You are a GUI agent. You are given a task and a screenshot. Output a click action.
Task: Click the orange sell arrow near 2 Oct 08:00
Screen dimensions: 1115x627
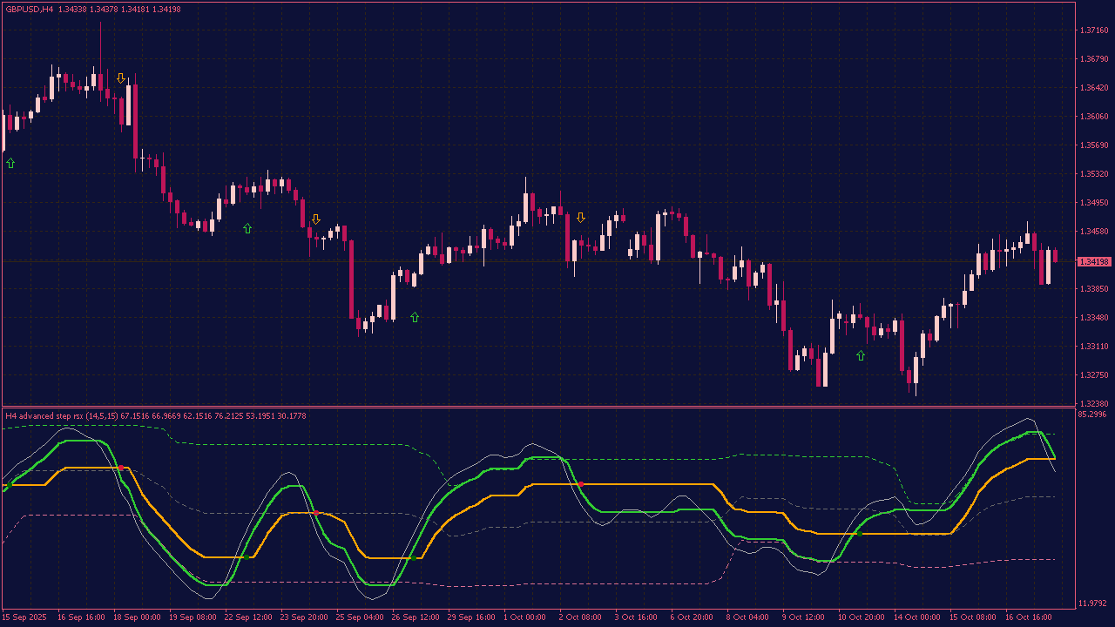pyautogui.click(x=580, y=216)
